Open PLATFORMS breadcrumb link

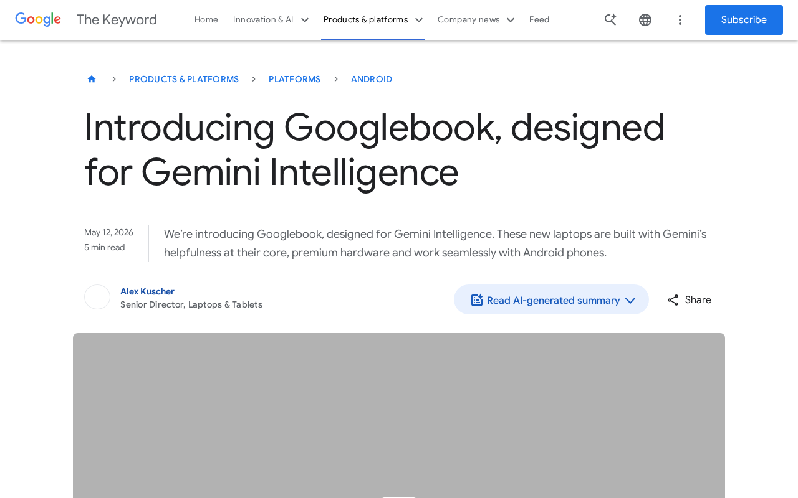pyautogui.click(x=294, y=79)
